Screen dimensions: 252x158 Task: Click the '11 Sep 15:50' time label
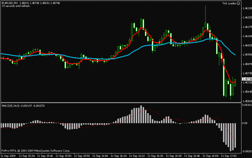pos(63,156)
